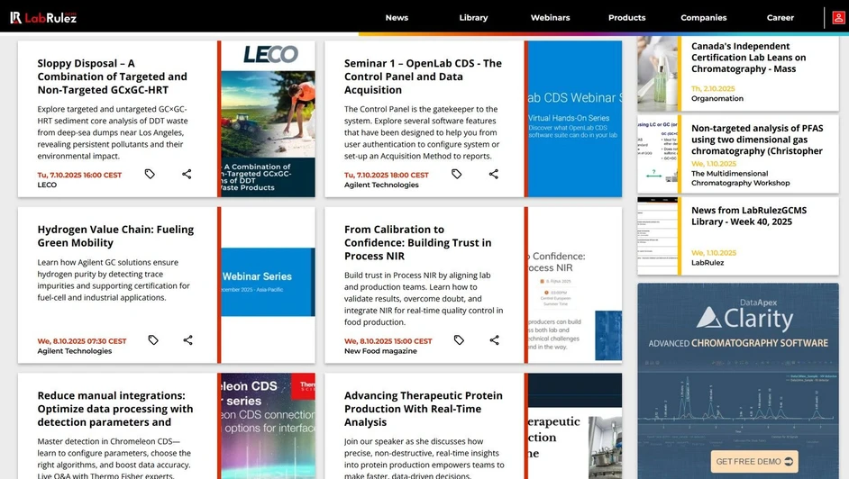Click date Tu, 7.10.2025 16:00 CEST
This screenshot has height=479, width=849.
pos(79,176)
